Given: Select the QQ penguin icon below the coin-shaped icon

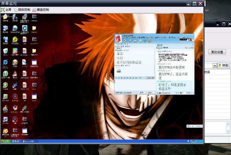Looking at the screenshot, I should (15, 75).
